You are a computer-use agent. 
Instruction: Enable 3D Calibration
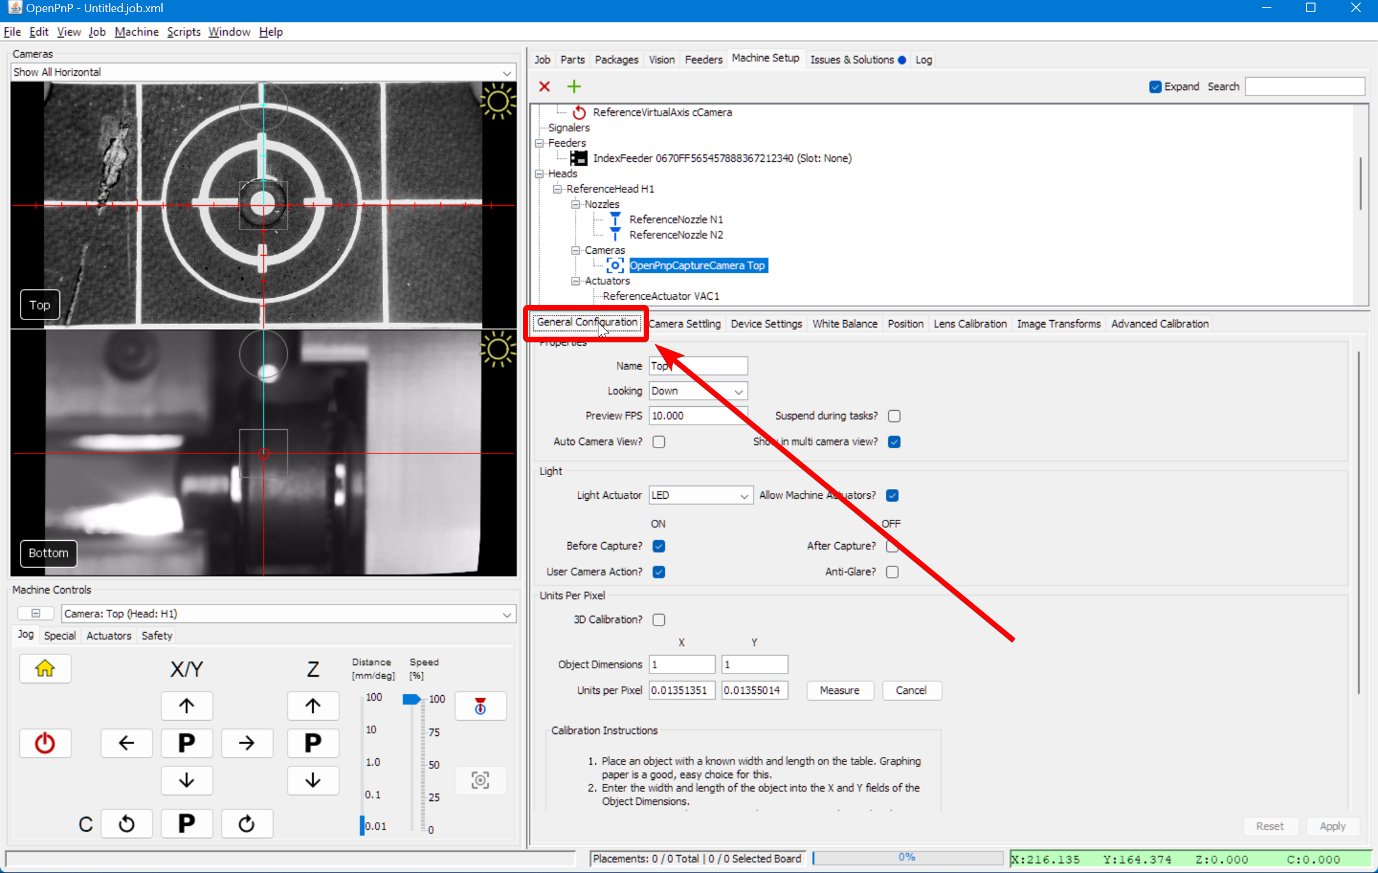pyautogui.click(x=658, y=619)
